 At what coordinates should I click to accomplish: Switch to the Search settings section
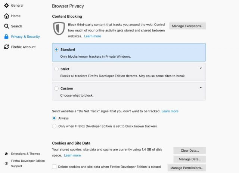click(x=16, y=26)
